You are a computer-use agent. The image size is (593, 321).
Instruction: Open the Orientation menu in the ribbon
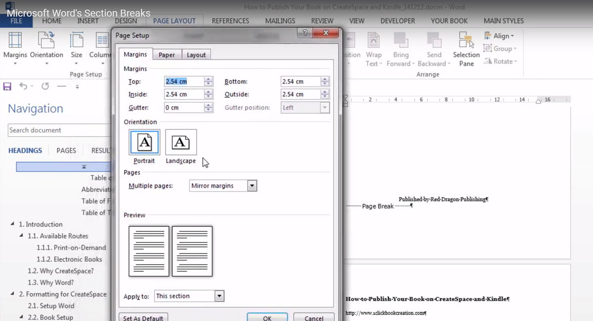click(x=46, y=49)
